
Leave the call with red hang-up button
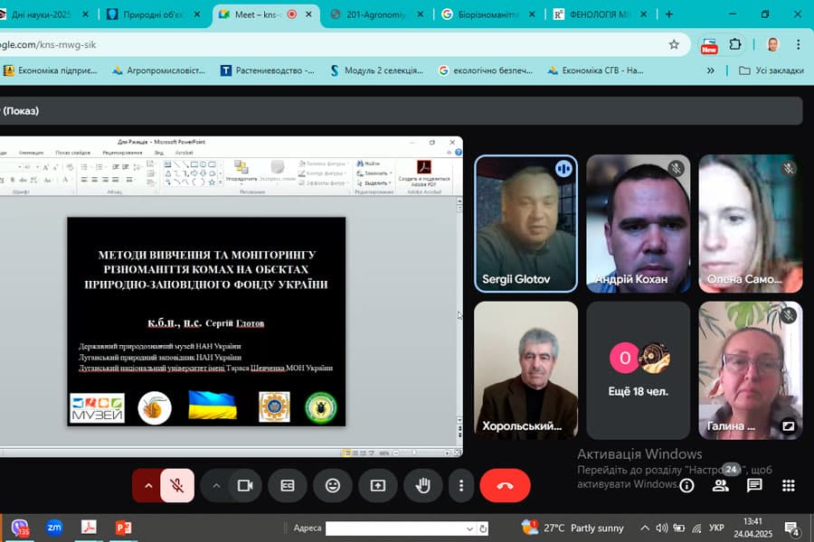505,485
